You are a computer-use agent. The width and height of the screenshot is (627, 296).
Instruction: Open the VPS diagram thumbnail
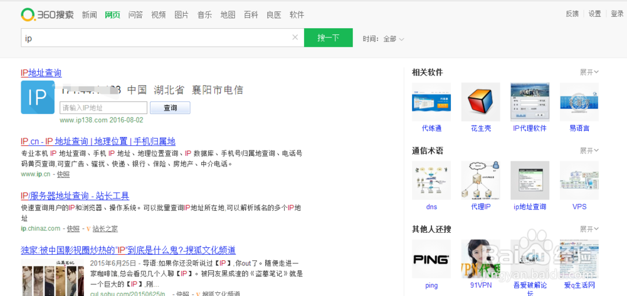tap(579, 180)
